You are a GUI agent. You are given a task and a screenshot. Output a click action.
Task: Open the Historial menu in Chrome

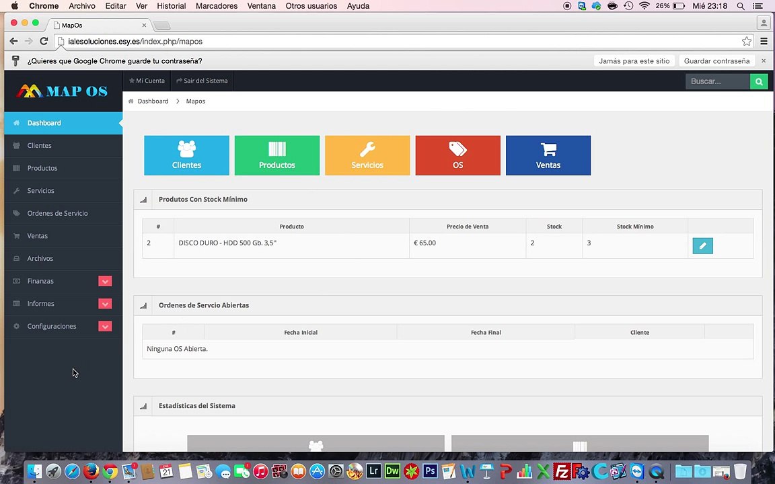(x=171, y=6)
